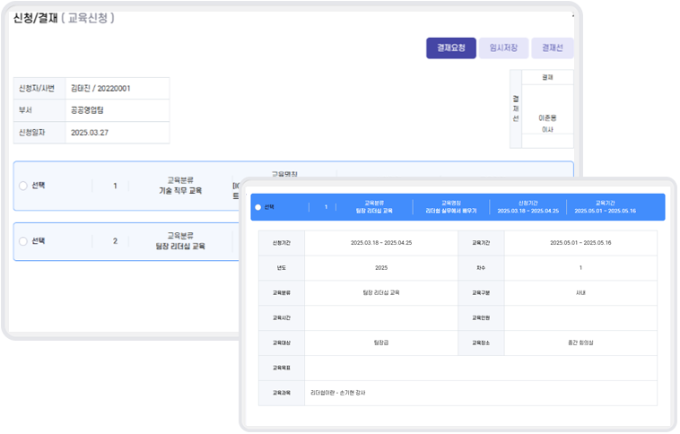Viewport: 680px width, 434px height.
Task: Click the 결재요청 button
Action: (450, 48)
